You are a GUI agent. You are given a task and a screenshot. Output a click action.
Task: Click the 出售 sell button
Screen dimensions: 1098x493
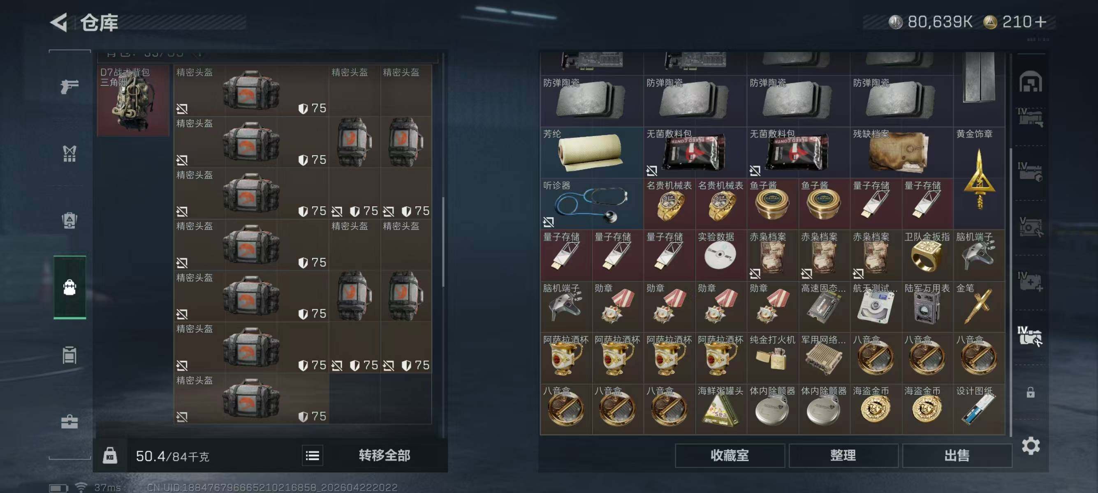[957, 456]
